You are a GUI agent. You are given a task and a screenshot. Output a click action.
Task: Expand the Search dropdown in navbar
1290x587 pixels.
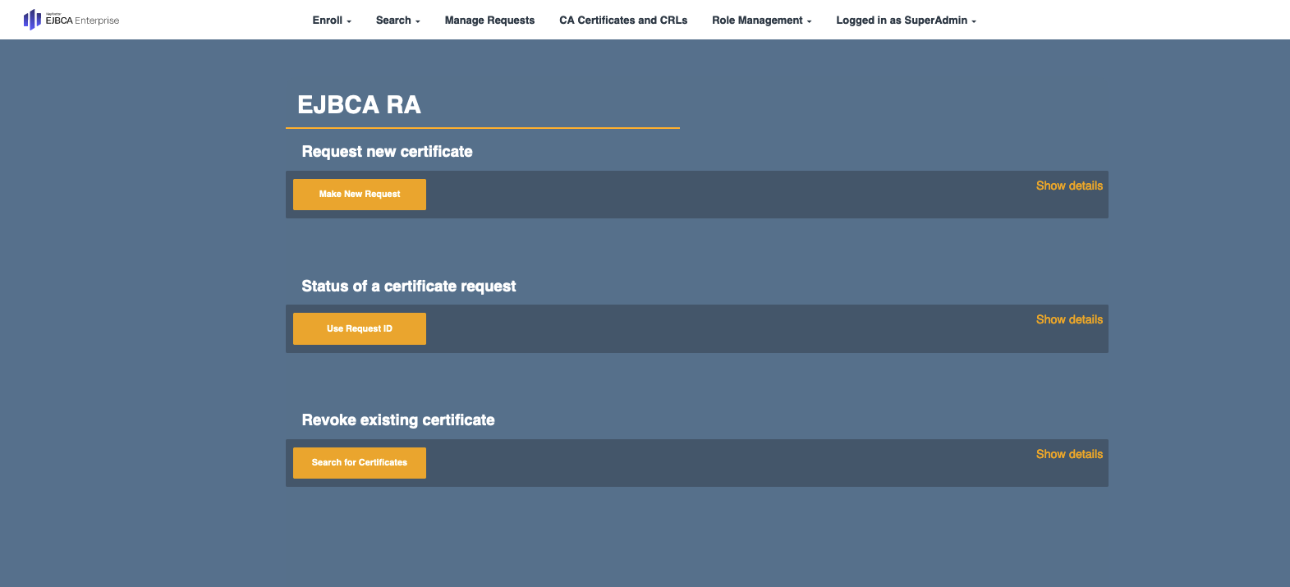[x=397, y=21]
